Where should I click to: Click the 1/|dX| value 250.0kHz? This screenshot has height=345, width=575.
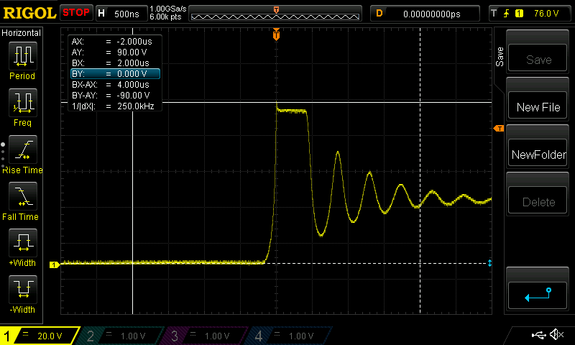coord(135,106)
